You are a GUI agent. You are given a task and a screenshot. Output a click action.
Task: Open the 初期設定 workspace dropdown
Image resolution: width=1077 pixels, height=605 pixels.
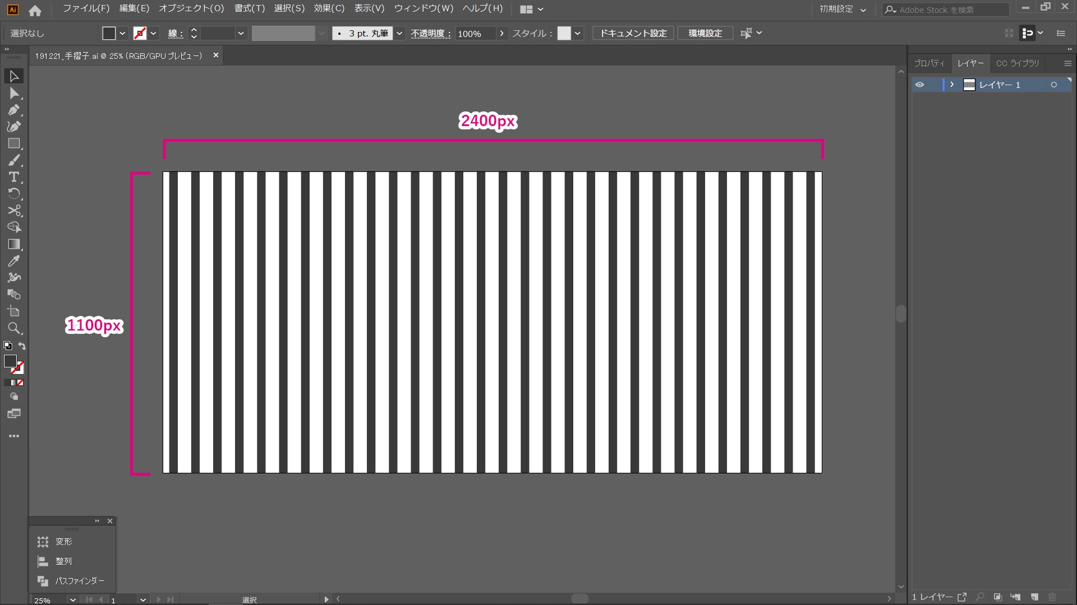point(843,10)
